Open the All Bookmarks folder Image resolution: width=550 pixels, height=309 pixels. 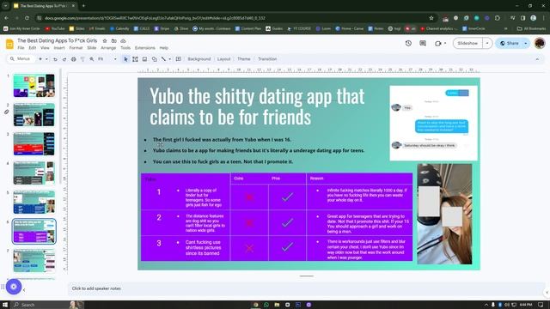click(531, 28)
